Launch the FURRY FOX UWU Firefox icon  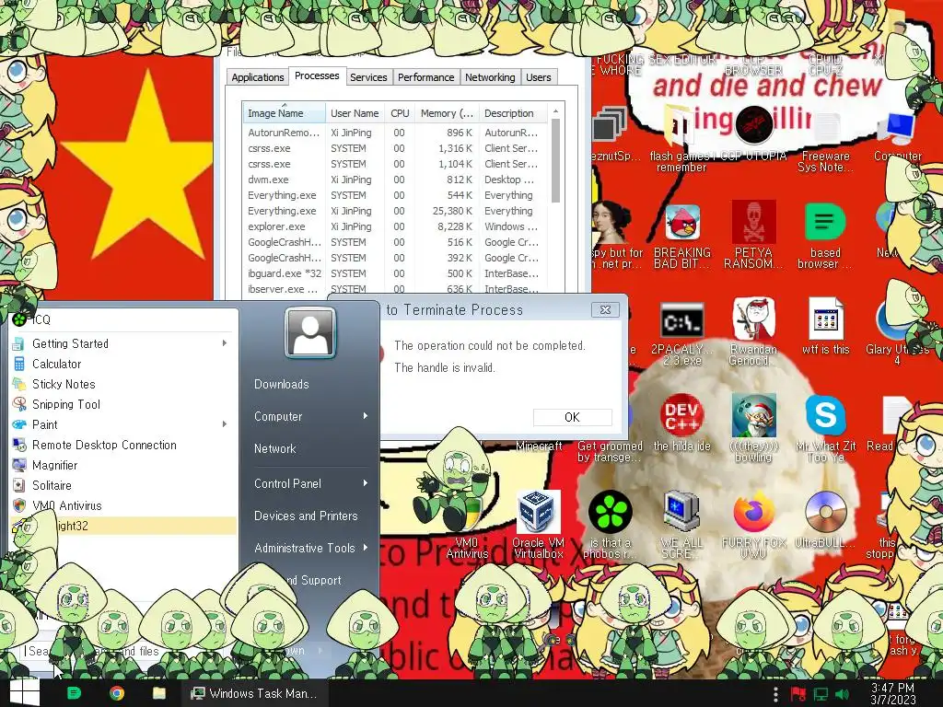click(753, 512)
